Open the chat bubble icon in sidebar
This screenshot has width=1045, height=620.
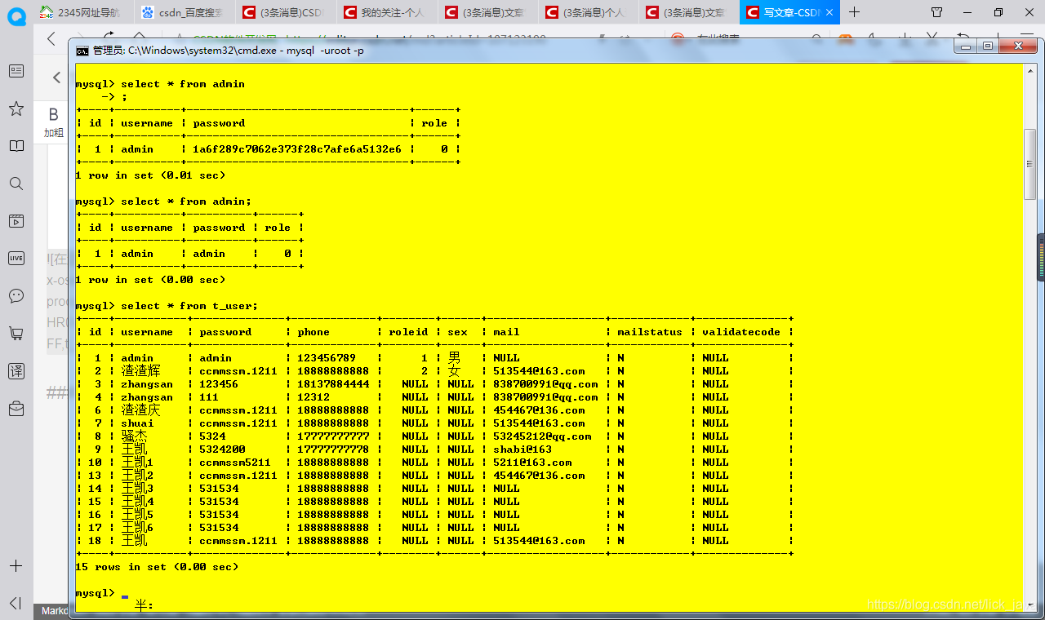tap(16, 296)
